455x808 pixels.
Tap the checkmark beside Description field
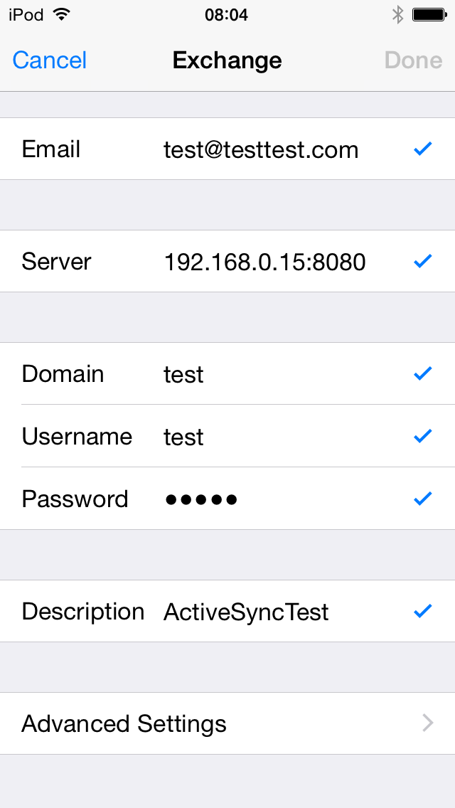point(423,611)
